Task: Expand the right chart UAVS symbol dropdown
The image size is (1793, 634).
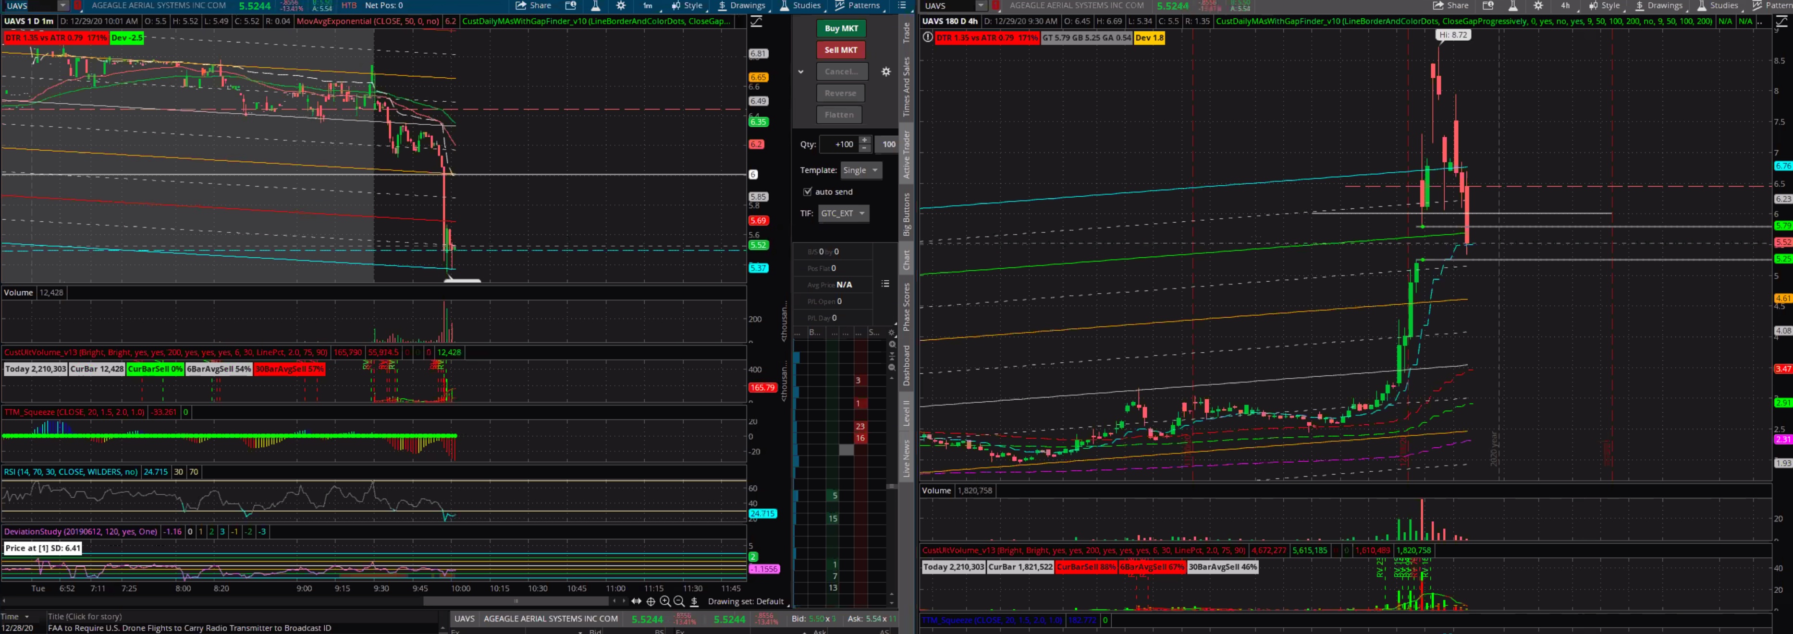Action: click(980, 6)
